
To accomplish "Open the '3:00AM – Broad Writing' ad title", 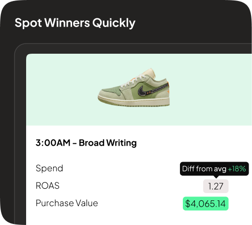I will click(86, 143).
